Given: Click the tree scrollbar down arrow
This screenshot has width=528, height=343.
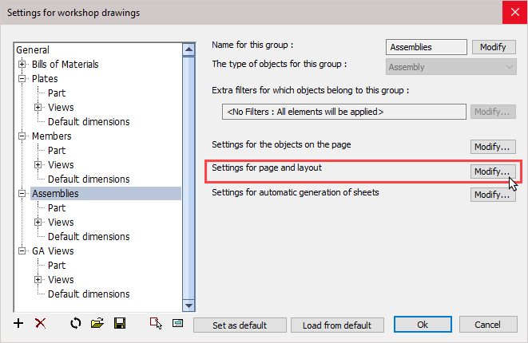Looking at the screenshot, I should [x=189, y=305].
